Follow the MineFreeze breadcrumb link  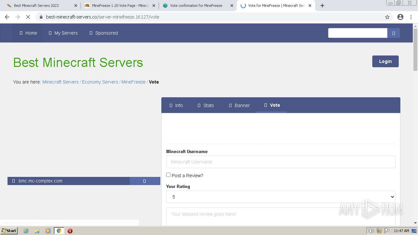click(134, 82)
